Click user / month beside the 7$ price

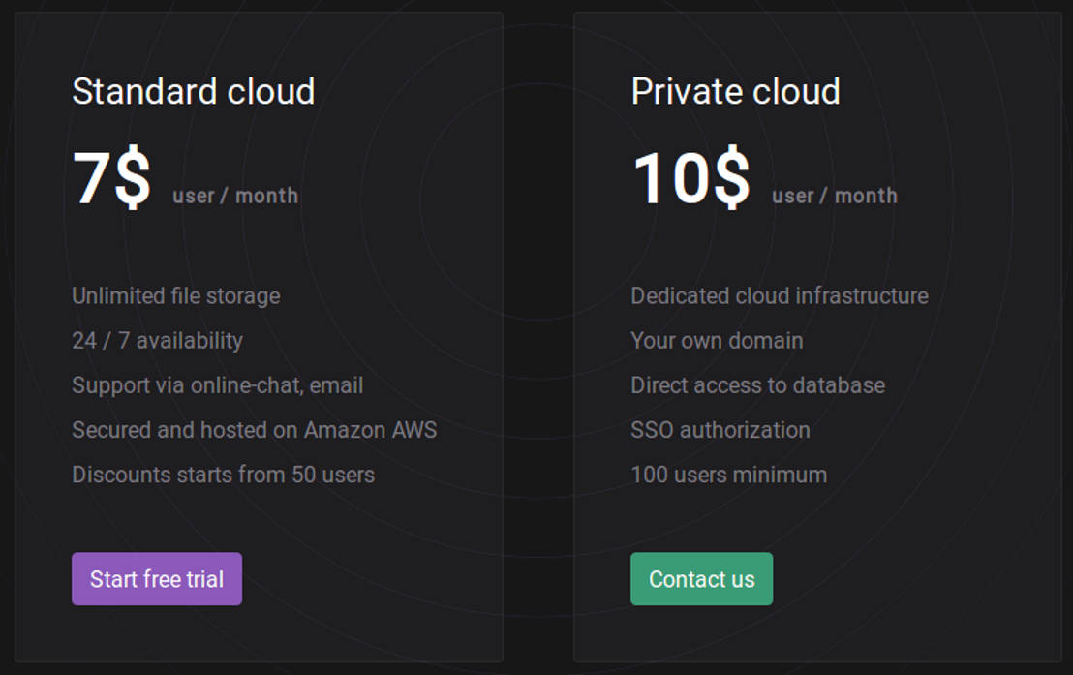235,196
